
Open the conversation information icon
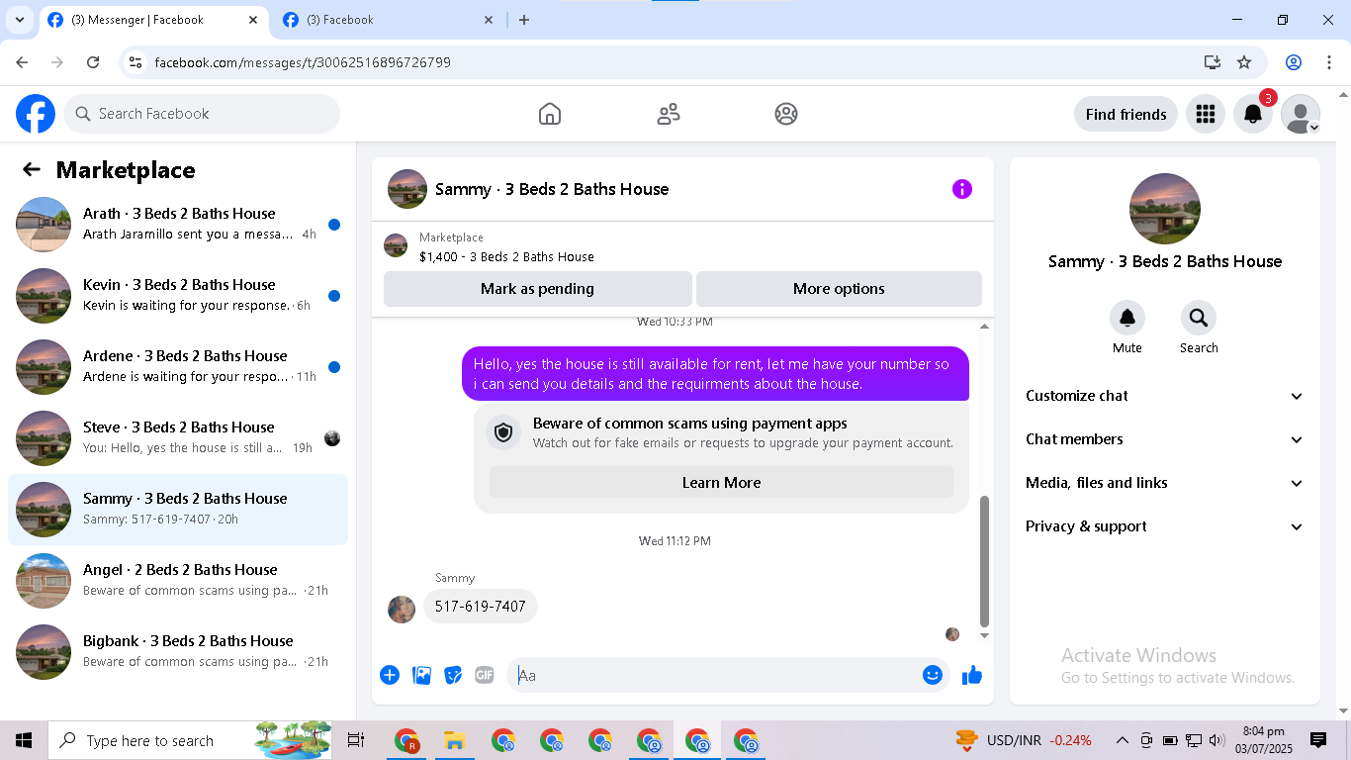962,189
